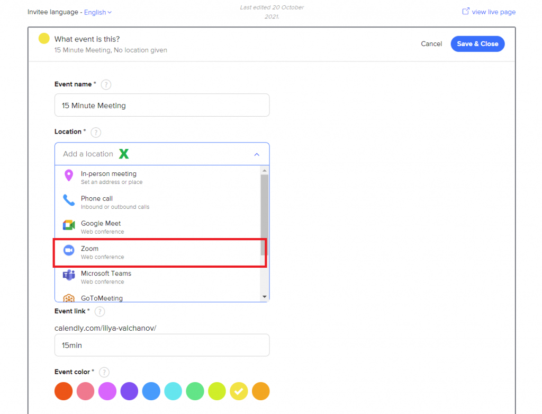Click the location list scrollbar up arrow

coord(265,170)
